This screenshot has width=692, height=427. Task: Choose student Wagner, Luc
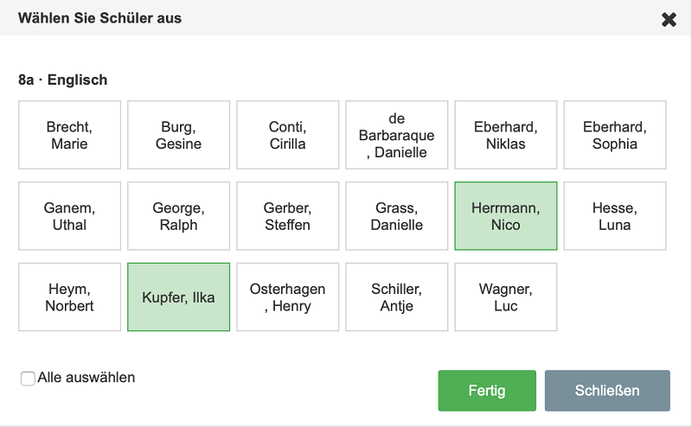[506, 297]
